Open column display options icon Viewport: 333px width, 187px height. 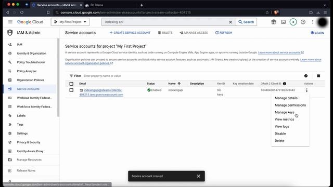point(318,76)
